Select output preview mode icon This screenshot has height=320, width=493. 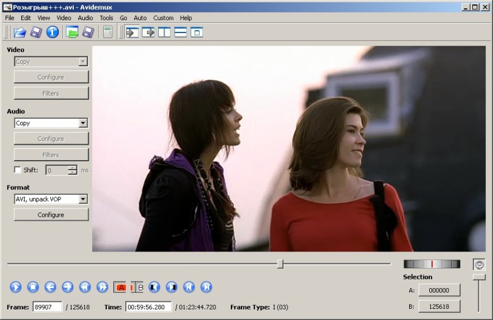[x=148, y=32]
